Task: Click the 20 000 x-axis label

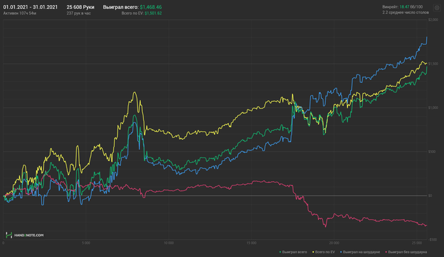Action: point(334,243)
